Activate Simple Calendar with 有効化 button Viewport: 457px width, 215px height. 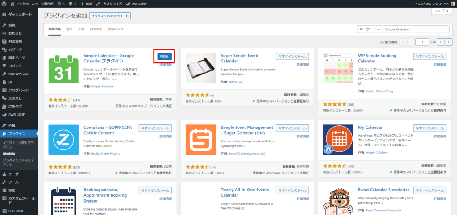tap(164, 57)
